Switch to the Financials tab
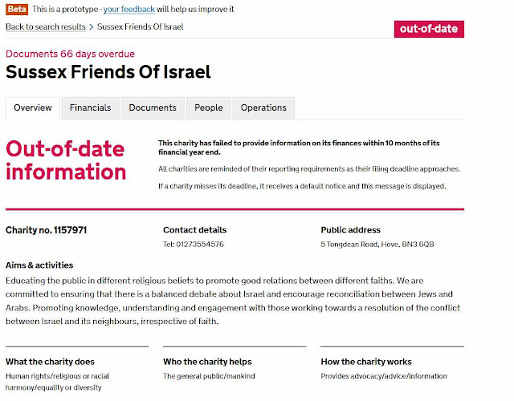The image size is (514, 401). click(x=91, y=108)
